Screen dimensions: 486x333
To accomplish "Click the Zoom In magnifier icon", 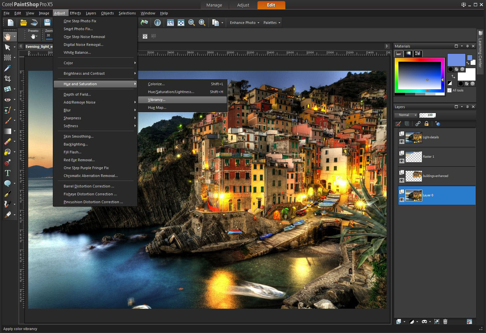I will 202,23.
